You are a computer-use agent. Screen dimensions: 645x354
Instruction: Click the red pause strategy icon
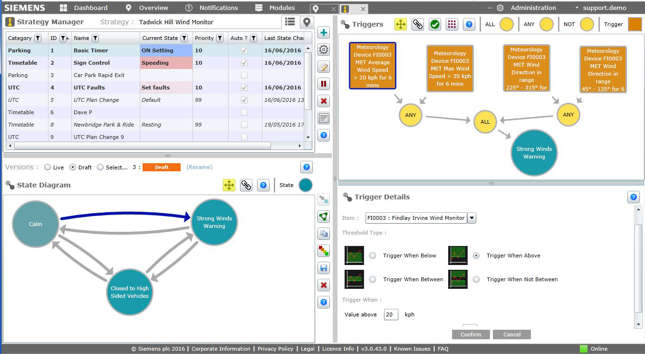pyautogui.click(x=324, y=84)
